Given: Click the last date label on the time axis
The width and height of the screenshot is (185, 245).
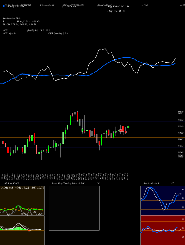Looking at the screenshot, I should 128,176.
